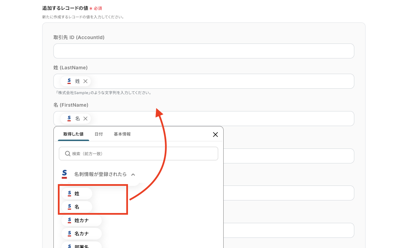Click the 追加するレコードの値 heading text
The height and width of the screenshot is (248, 420).
click(x=65, y=8)
